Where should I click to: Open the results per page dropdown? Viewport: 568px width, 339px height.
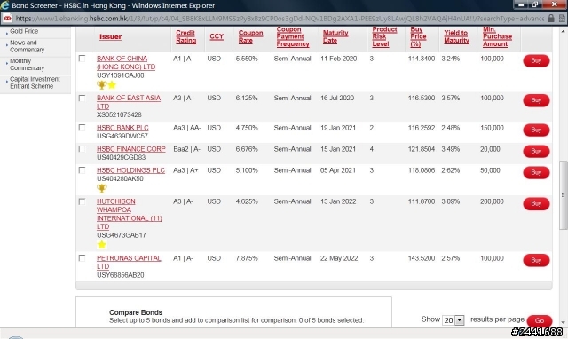click(460, 320)
